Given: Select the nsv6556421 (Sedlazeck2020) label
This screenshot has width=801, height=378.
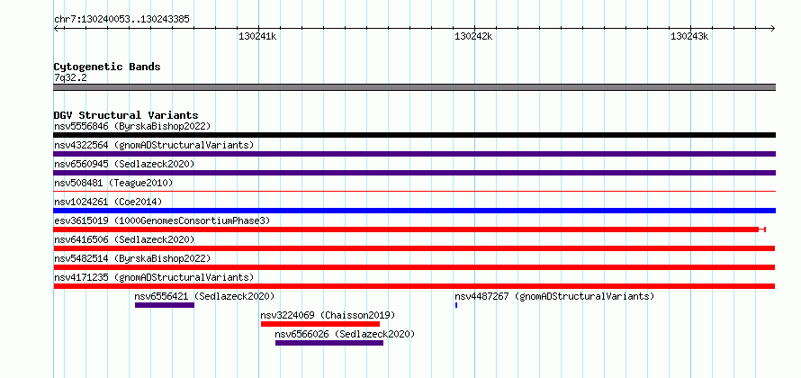Looking at the screenshot, I should (x=204, y=296).
